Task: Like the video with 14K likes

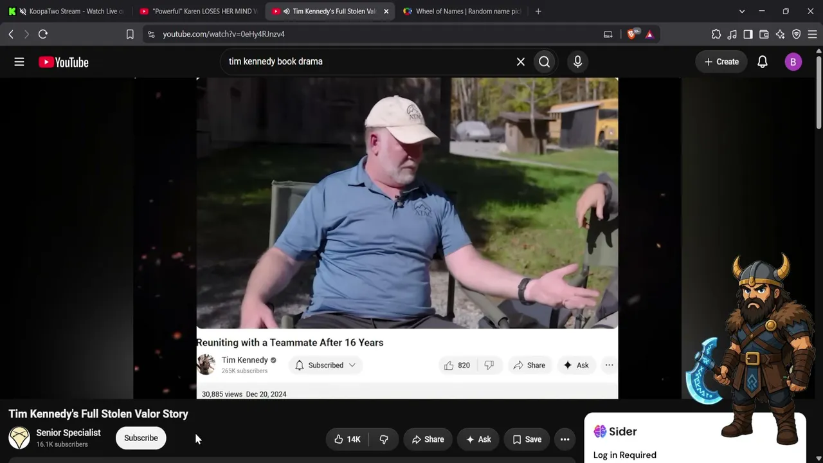Action: pos(347,439)
